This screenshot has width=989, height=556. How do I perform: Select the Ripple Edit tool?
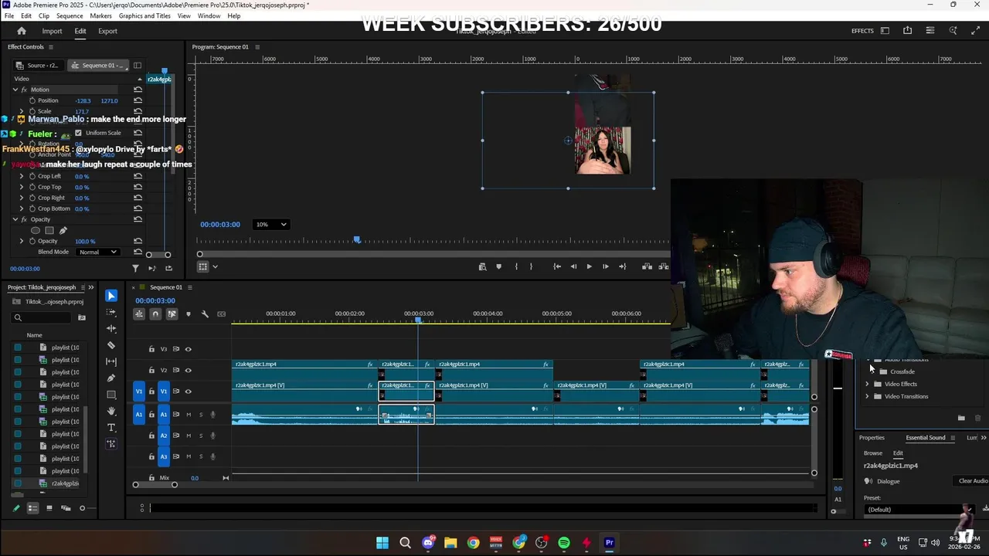click(x=111, y=328)
